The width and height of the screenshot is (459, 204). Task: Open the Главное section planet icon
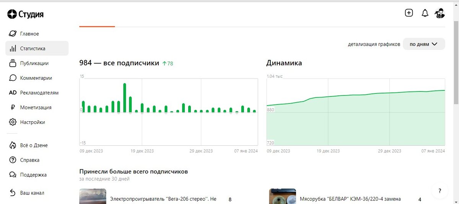coord(13,34)
